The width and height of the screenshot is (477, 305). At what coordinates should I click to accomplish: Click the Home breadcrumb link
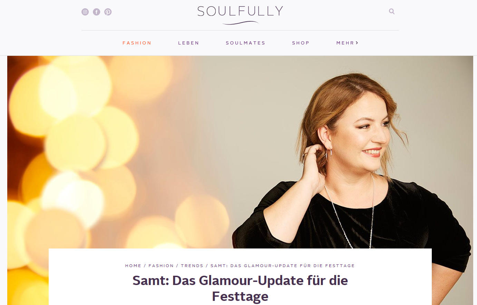(x=133, y=266)
